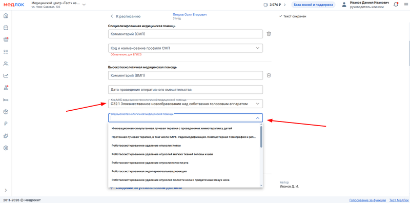Screen dimensions: 410x203
Task: Open the cash register sidebar icon with red dot
Action: 6,39
